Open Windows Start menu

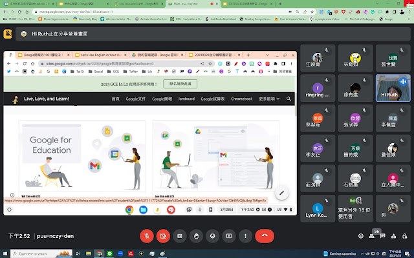coord(5,253)
